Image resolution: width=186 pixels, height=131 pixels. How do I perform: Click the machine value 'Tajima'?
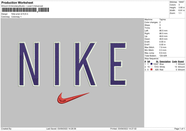[162, 19]
